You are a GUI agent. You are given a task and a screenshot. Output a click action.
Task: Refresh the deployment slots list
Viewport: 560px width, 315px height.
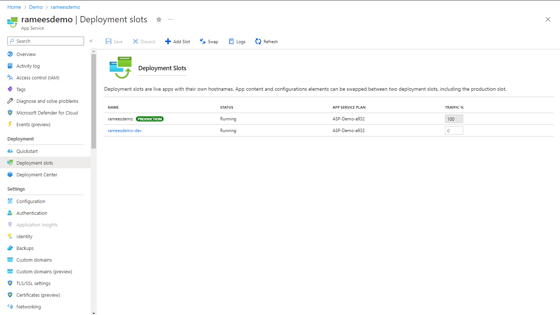coord(266,41)
